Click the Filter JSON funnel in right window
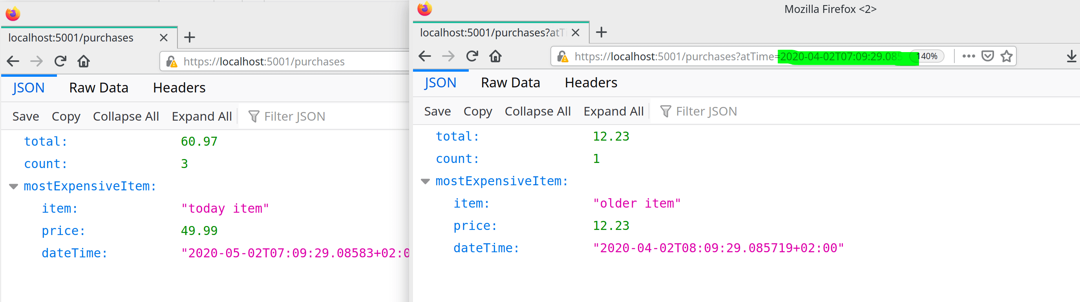This screenshot has width=1080, height=302. (665, 111)
